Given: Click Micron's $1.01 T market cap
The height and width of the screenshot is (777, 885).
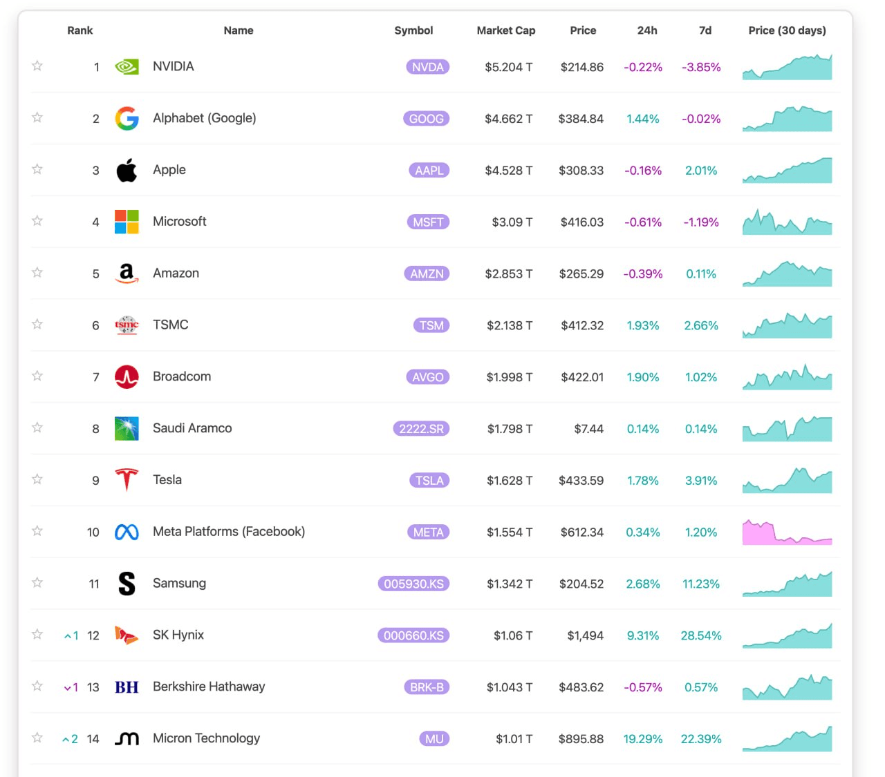Looking at the screenshot, I should click(514, 739).
